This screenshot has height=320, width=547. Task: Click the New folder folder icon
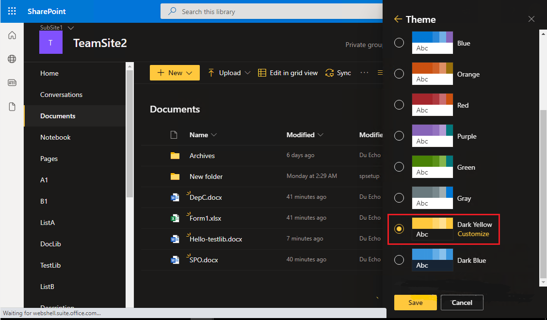175,176
